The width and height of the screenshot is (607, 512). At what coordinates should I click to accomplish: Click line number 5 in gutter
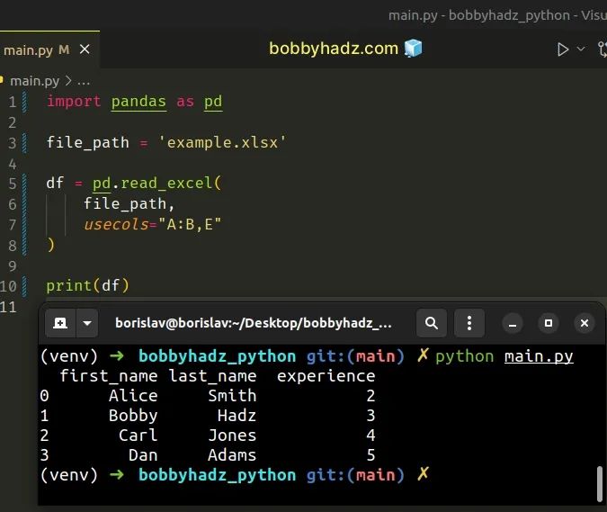coord(13,184)
